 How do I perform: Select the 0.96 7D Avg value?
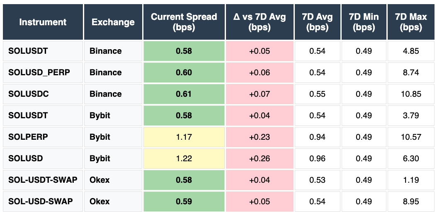pos(317,159)
